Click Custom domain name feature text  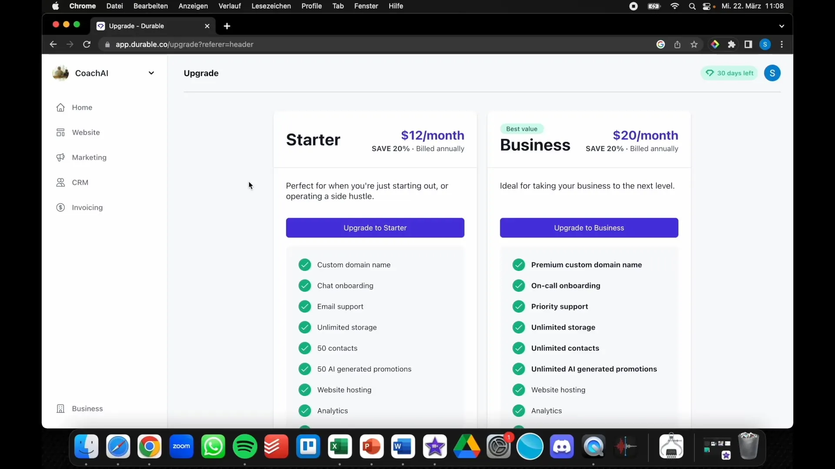click(354, 265)
